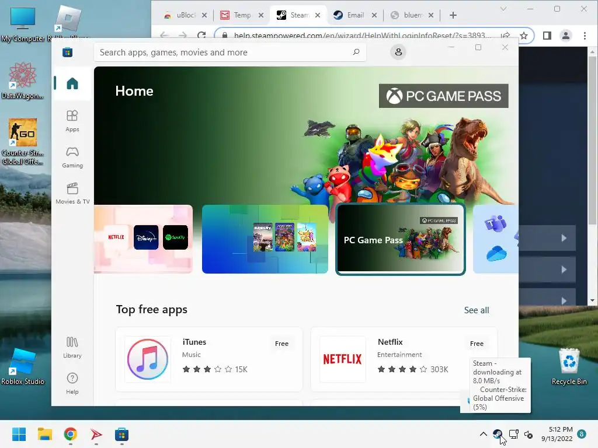Expand the second Steam help option arrow
This screenshot has width=598, height=448.
tap(564, 269)
